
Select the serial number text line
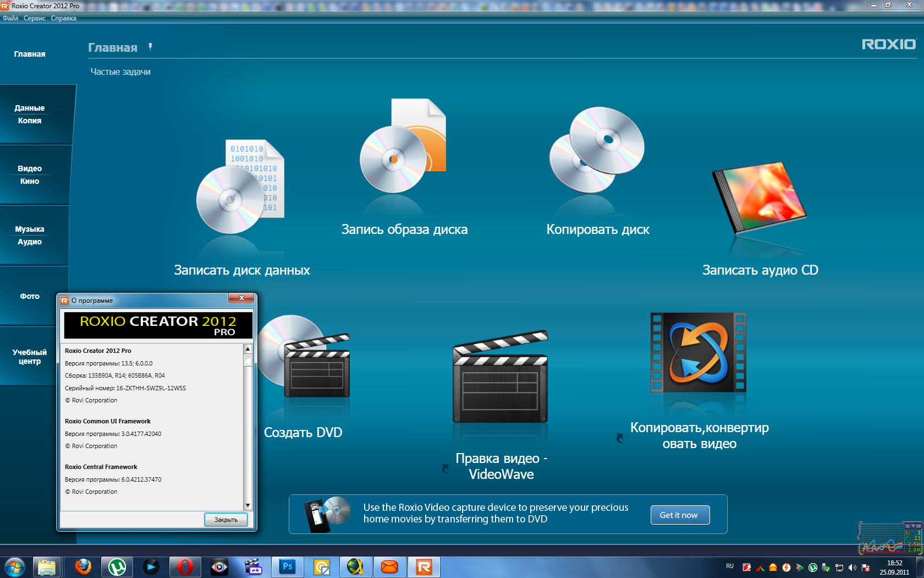coord(125,388)
